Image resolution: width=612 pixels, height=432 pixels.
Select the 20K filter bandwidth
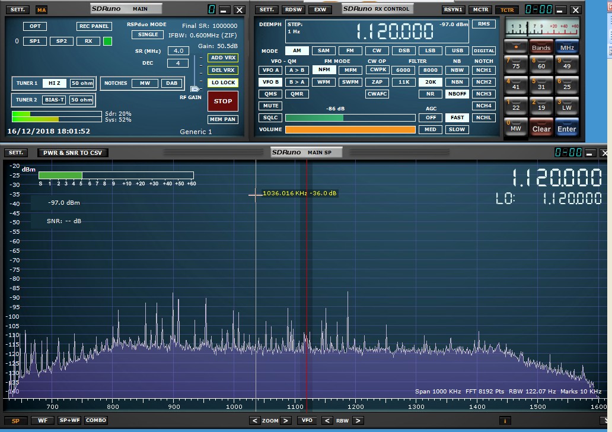click(431, 82)
